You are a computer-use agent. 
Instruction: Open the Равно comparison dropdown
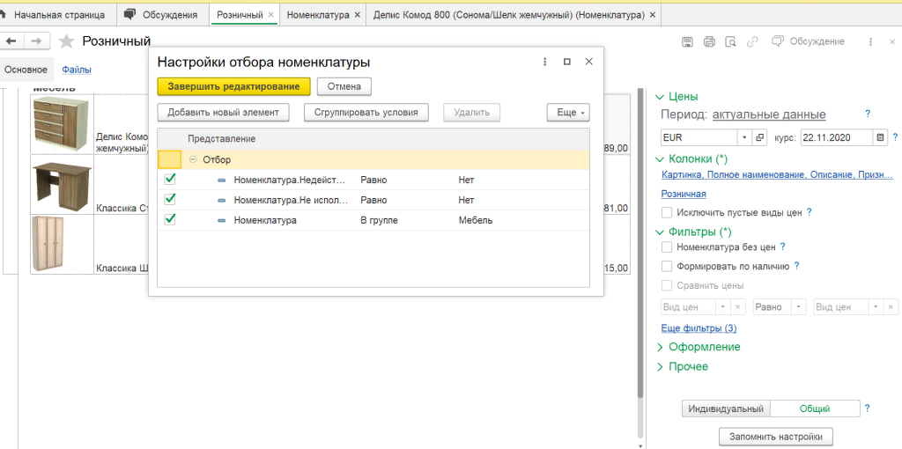tap(798, 307)
